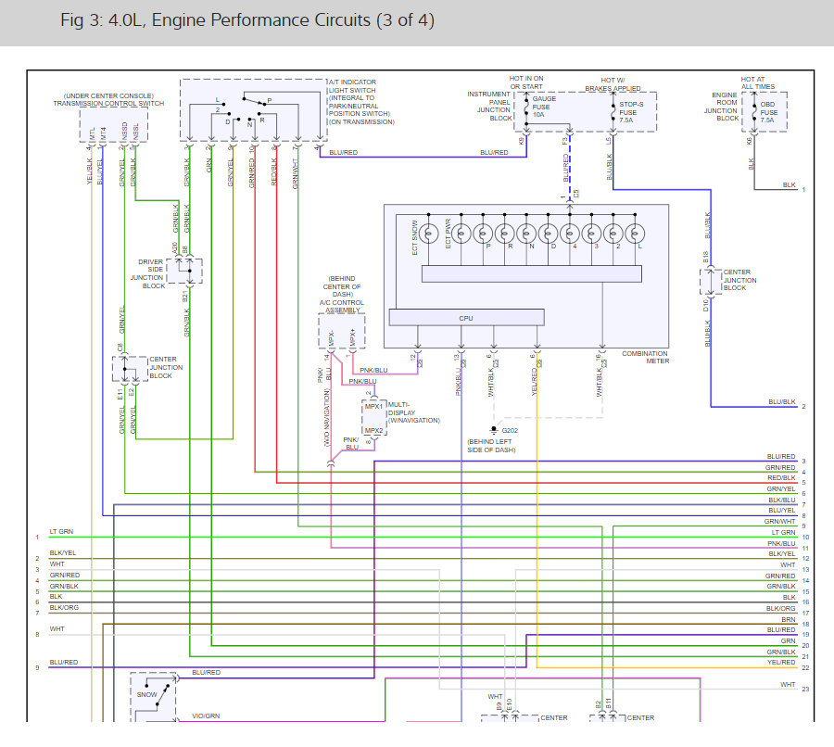Click the HOT IN ON OR START label

coord(526,82)
